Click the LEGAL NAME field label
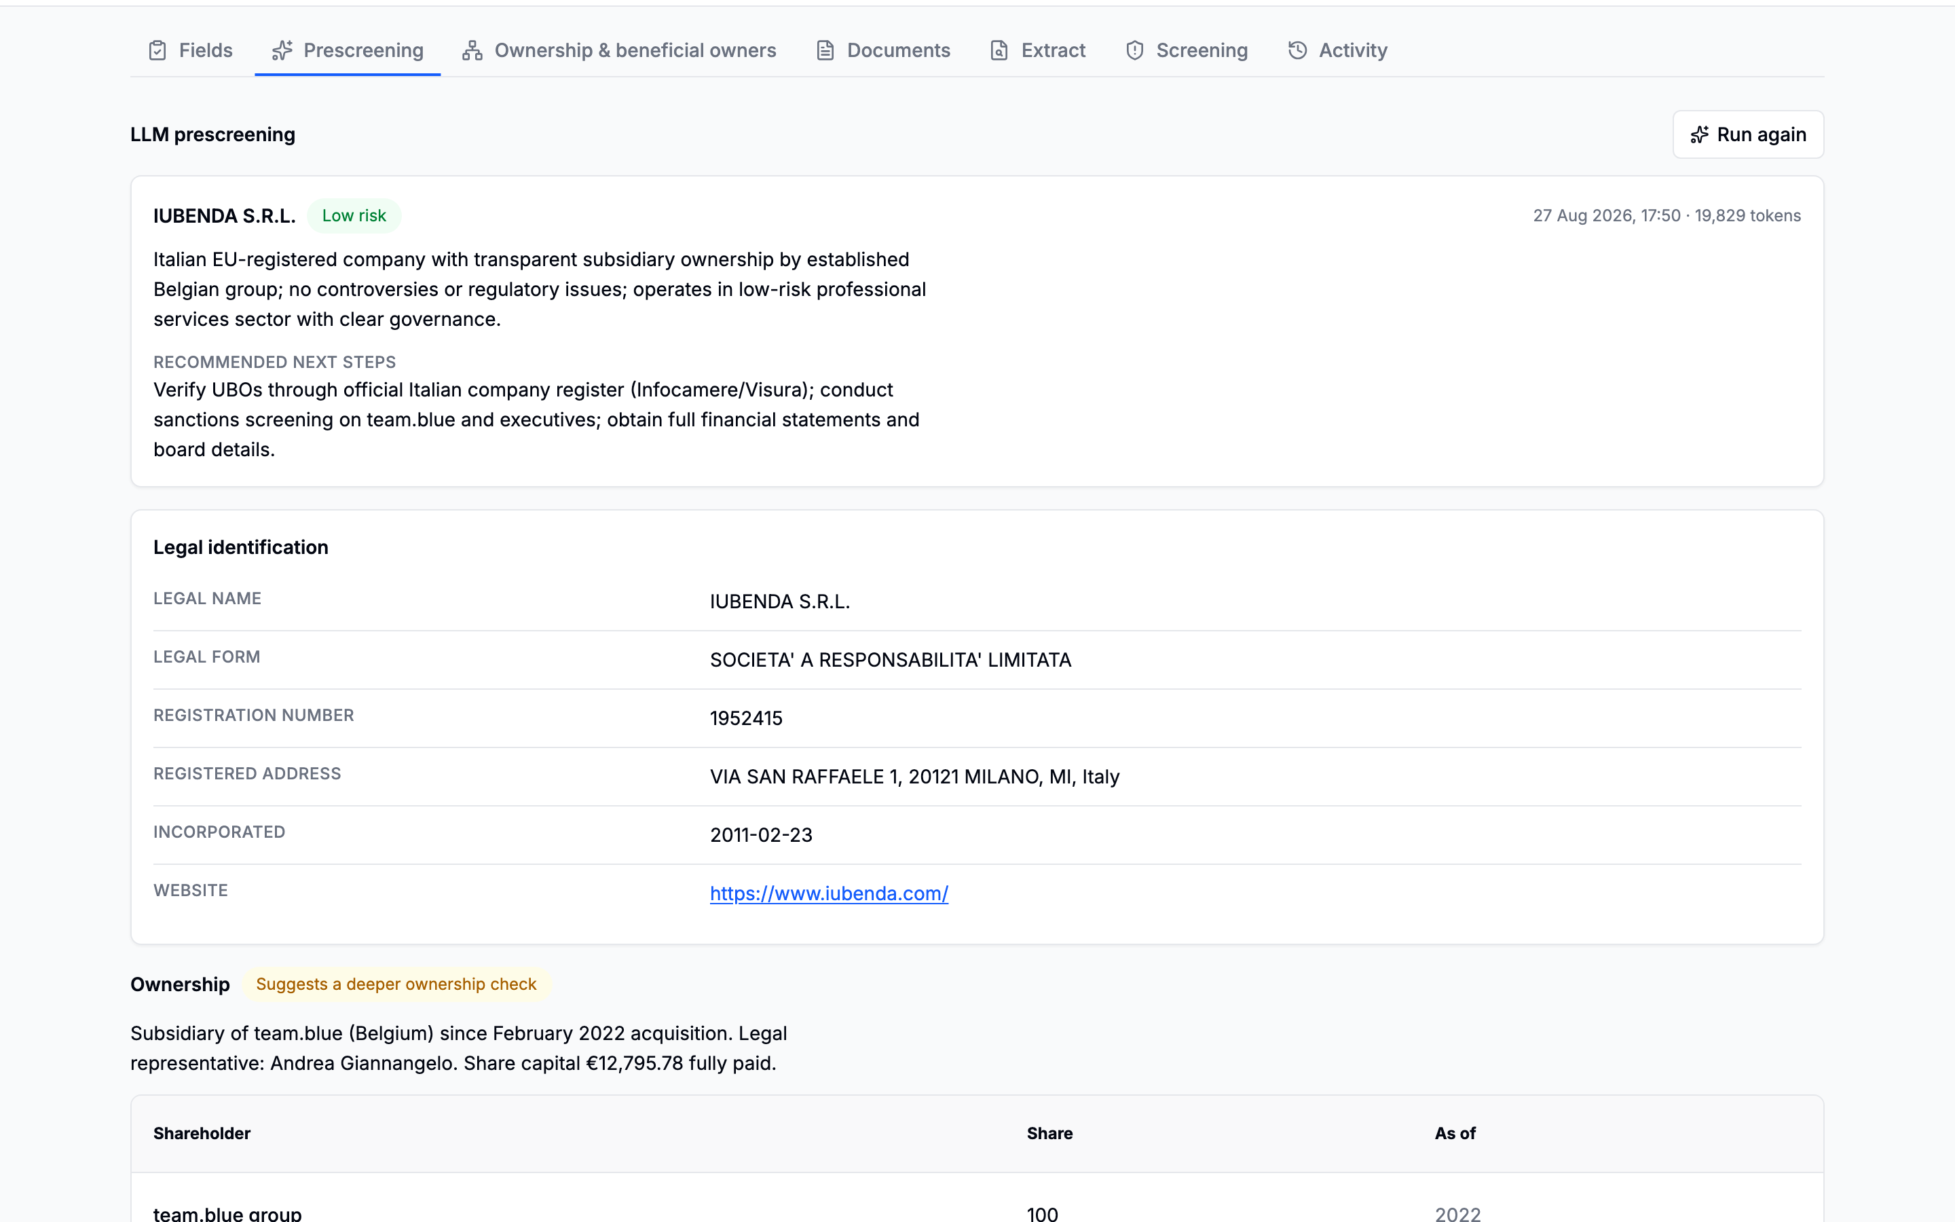1955x1222 pixels. (208, 598)
